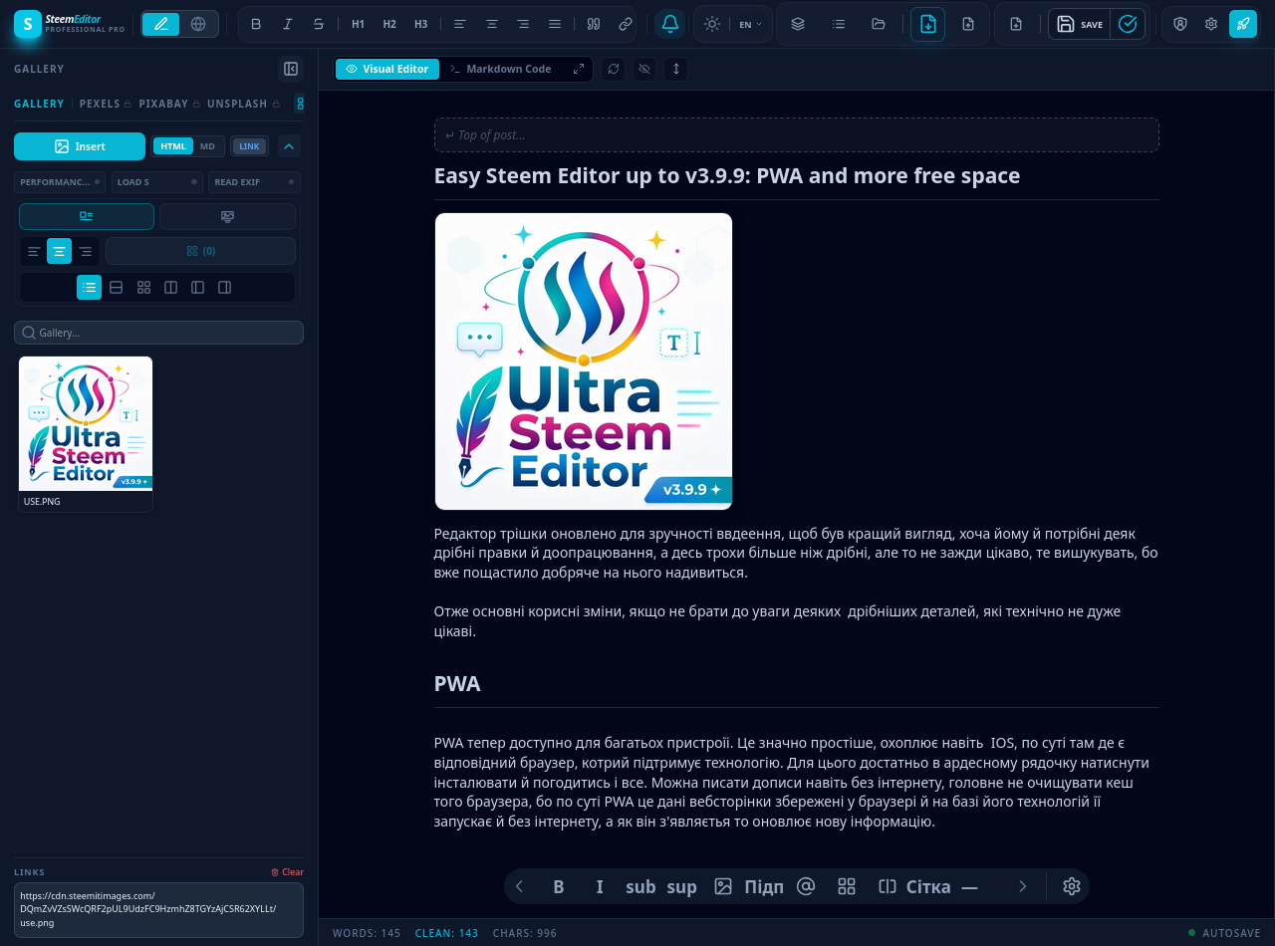Set gallery image alignment to right

click(86, 251)
